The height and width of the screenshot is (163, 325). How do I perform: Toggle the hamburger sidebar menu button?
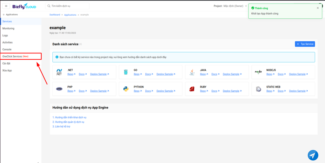pos(6,6)
